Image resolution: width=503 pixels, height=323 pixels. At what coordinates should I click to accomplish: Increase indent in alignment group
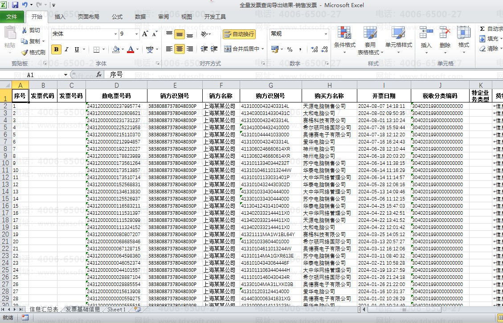click(x=214, y=49)
